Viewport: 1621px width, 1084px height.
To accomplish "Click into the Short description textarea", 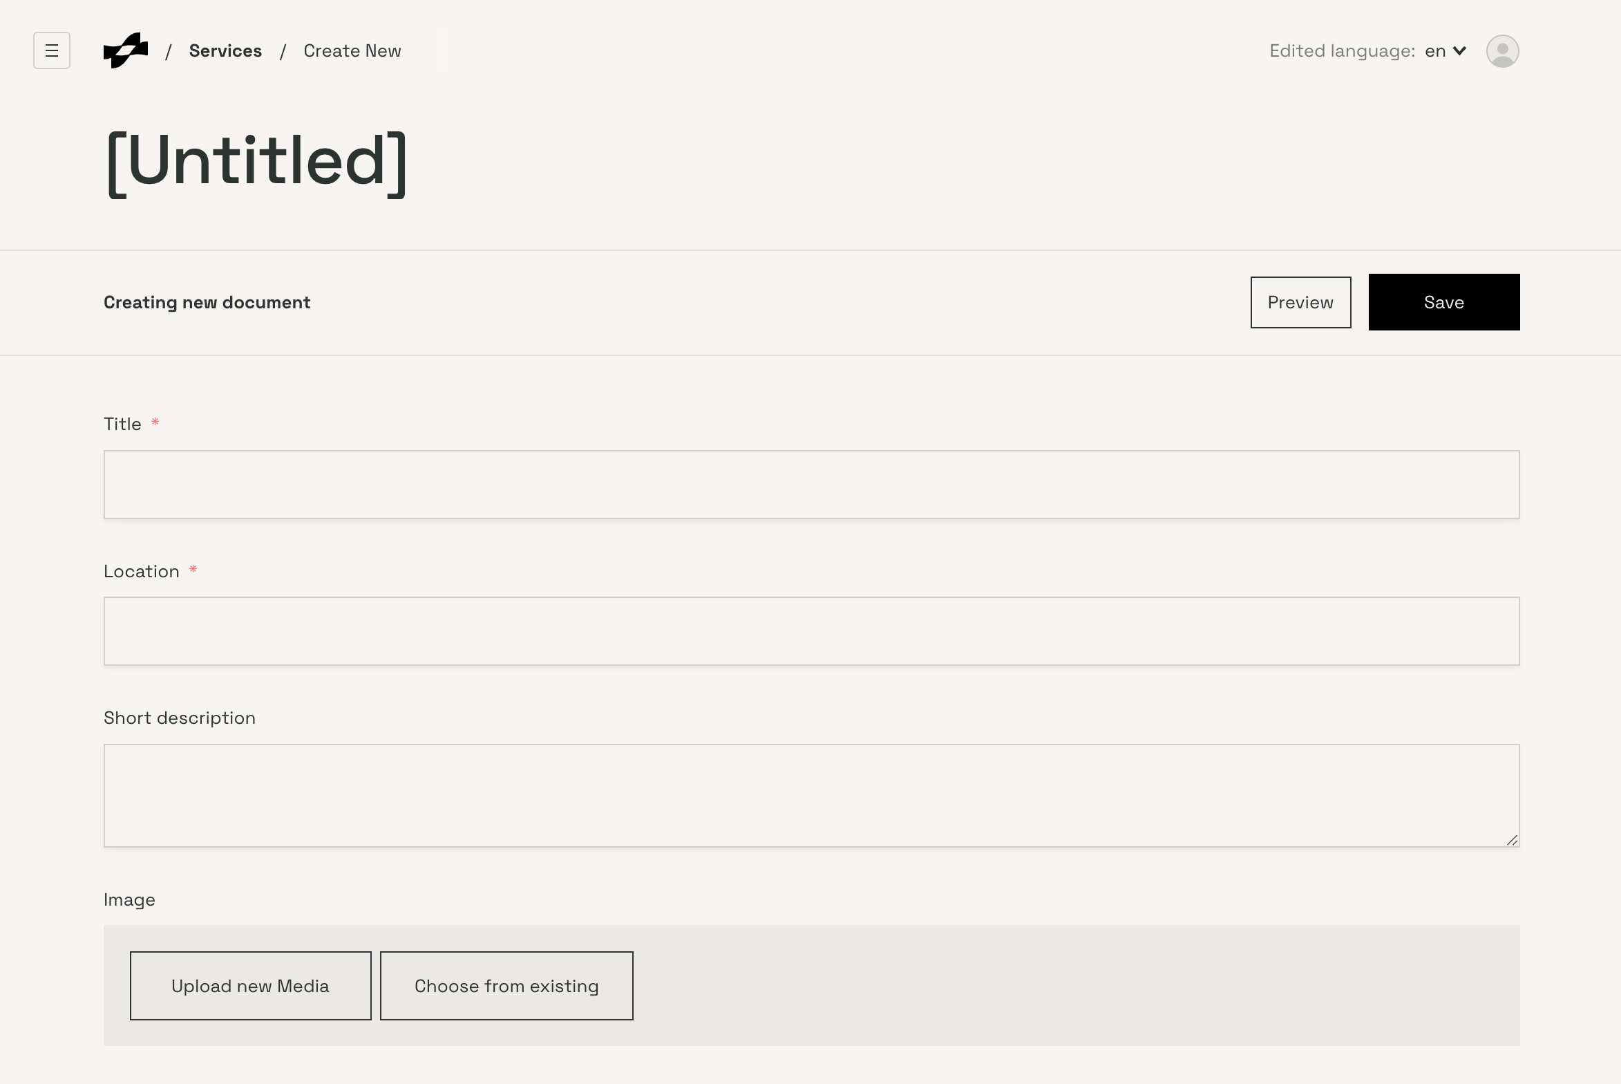I will 812,796.
